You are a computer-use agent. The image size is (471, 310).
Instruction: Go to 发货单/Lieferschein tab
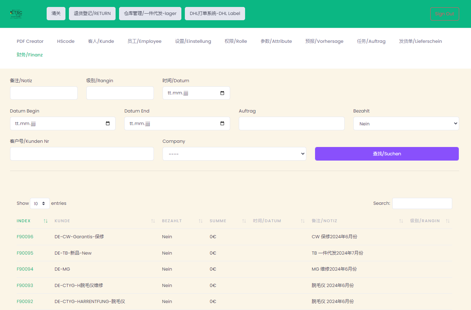[x=421, y=41]
